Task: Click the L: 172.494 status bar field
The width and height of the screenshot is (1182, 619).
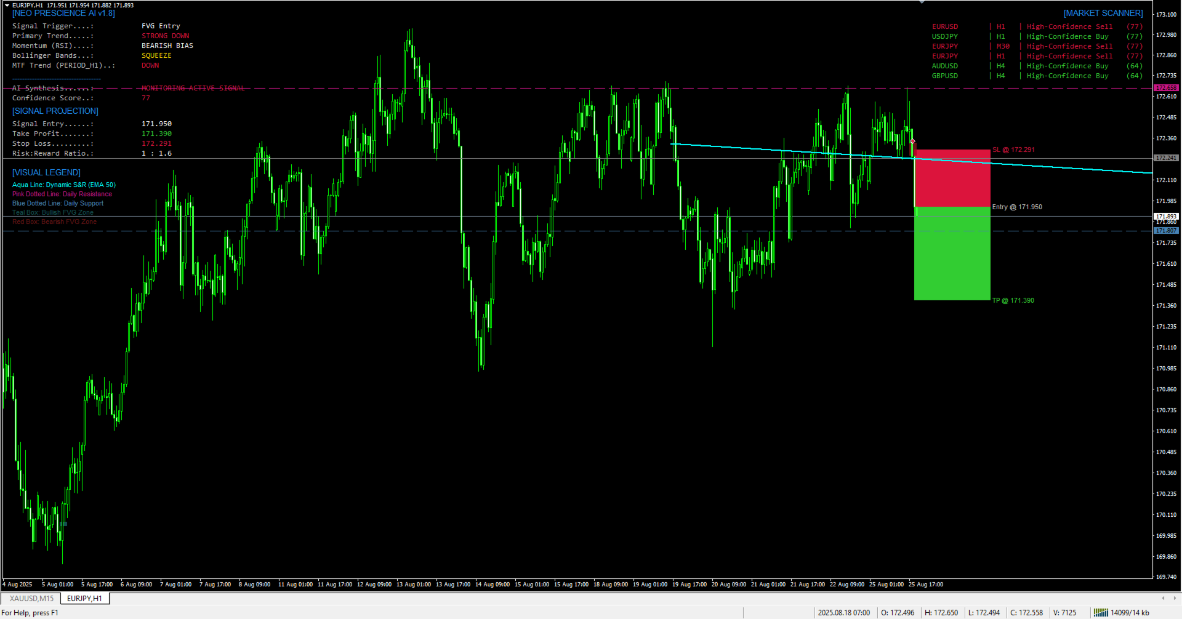Action: coord(984,613)
